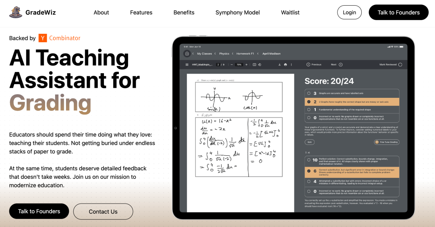
Task: Click Talk to Founders in header
Action: click(x=399, y=12)
